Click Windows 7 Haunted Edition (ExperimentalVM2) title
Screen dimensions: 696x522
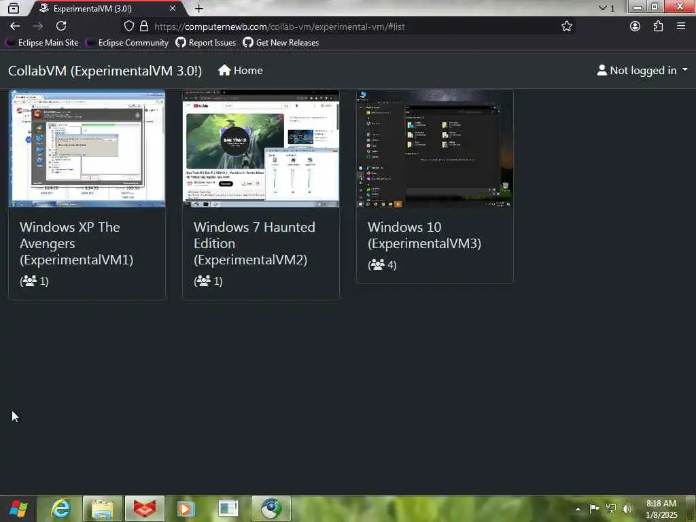[254, 243]
